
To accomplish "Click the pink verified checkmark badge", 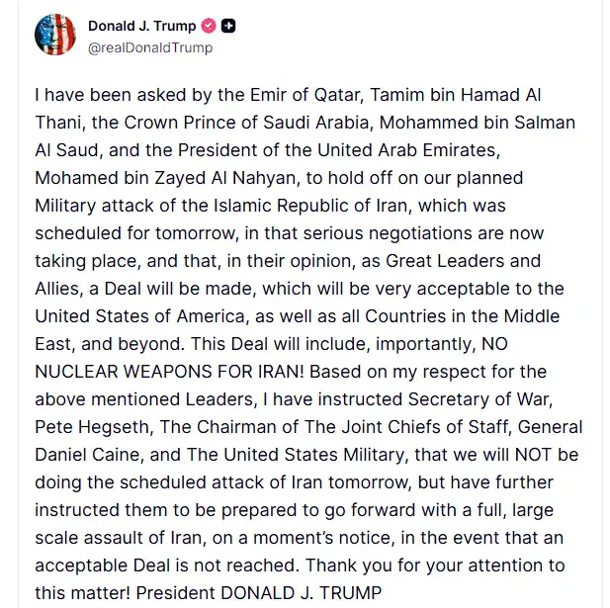I will (x=209, y=26).
